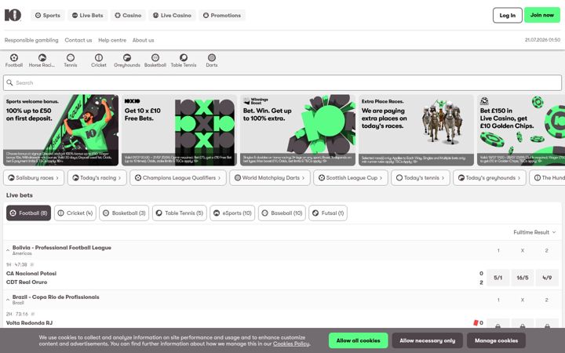This screenshot has width=565, height=353.
Task: Open the Today's greyhounds quick link
Action: pos(490,177)
